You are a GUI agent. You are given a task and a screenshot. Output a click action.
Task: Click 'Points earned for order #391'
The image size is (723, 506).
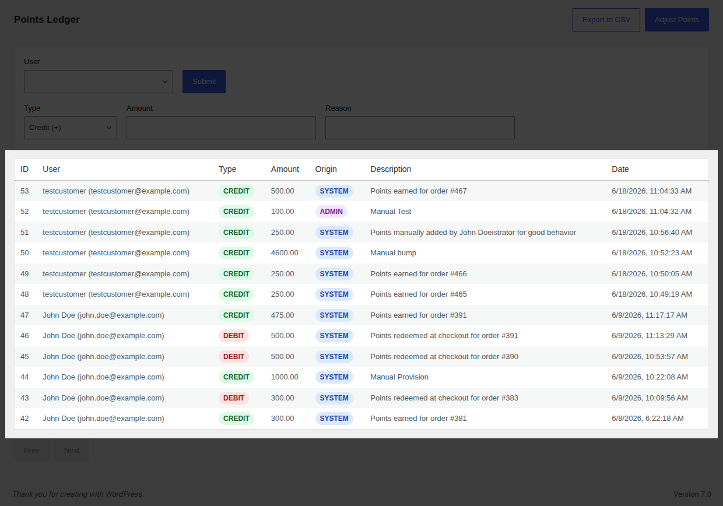[419, 315]
